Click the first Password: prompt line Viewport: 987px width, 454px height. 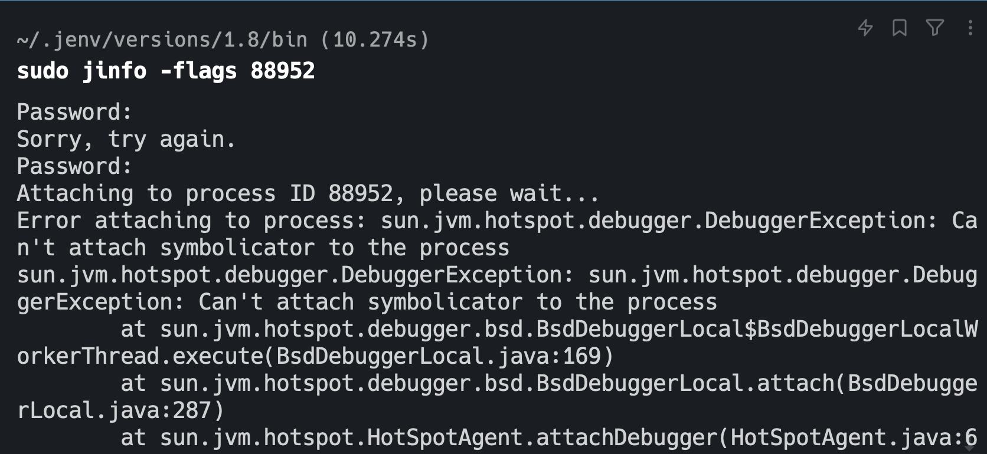point(74,112)
